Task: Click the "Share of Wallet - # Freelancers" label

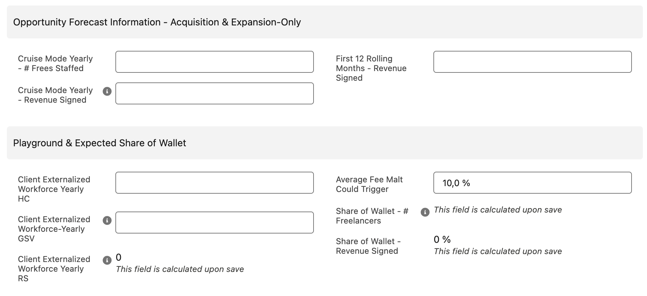Action: point(372,216)
